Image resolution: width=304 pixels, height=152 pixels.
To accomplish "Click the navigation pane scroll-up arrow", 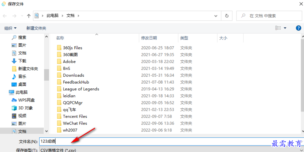I will coord(47,36).
